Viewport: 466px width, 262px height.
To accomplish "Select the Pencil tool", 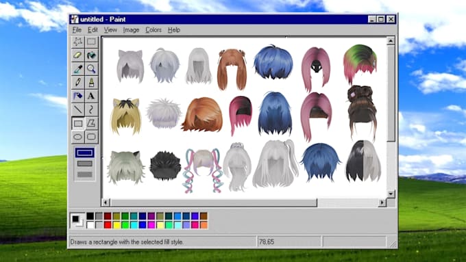I will (78, 82).
